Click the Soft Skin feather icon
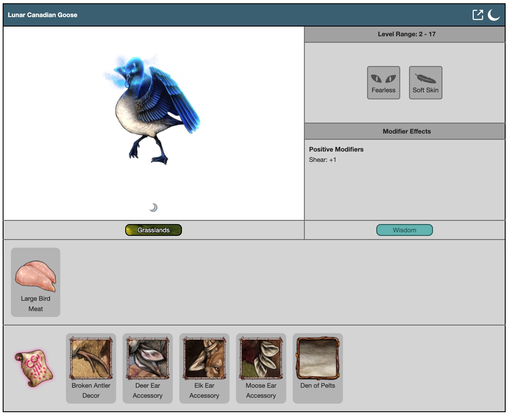This screenshot has width=508, height=416. [425, 79]
